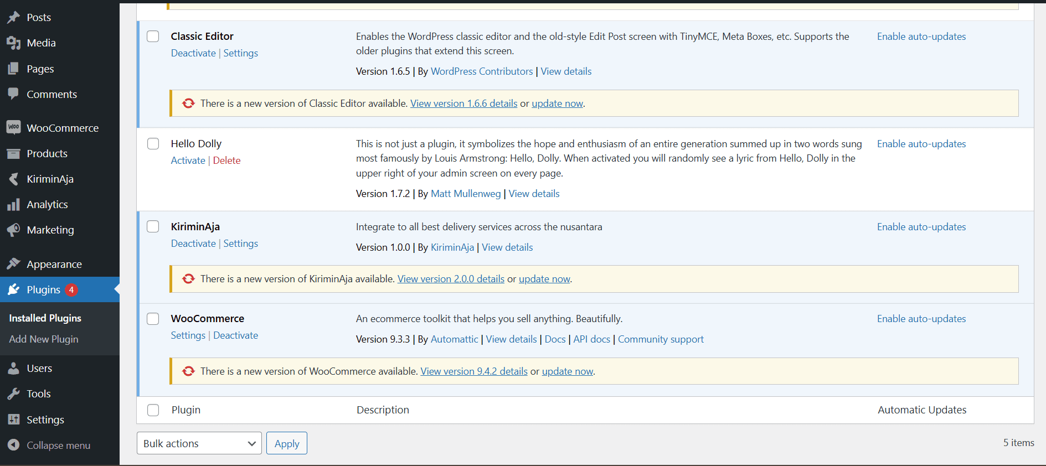Click the Posts pushpin icon
The width and height of the screenshot is (1046, 466).
coord(13,17)
